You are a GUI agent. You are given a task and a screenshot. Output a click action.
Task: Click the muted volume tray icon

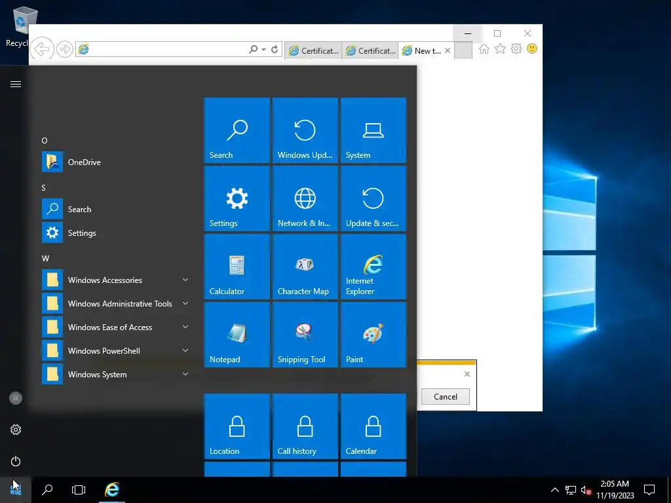click(586, 490)
